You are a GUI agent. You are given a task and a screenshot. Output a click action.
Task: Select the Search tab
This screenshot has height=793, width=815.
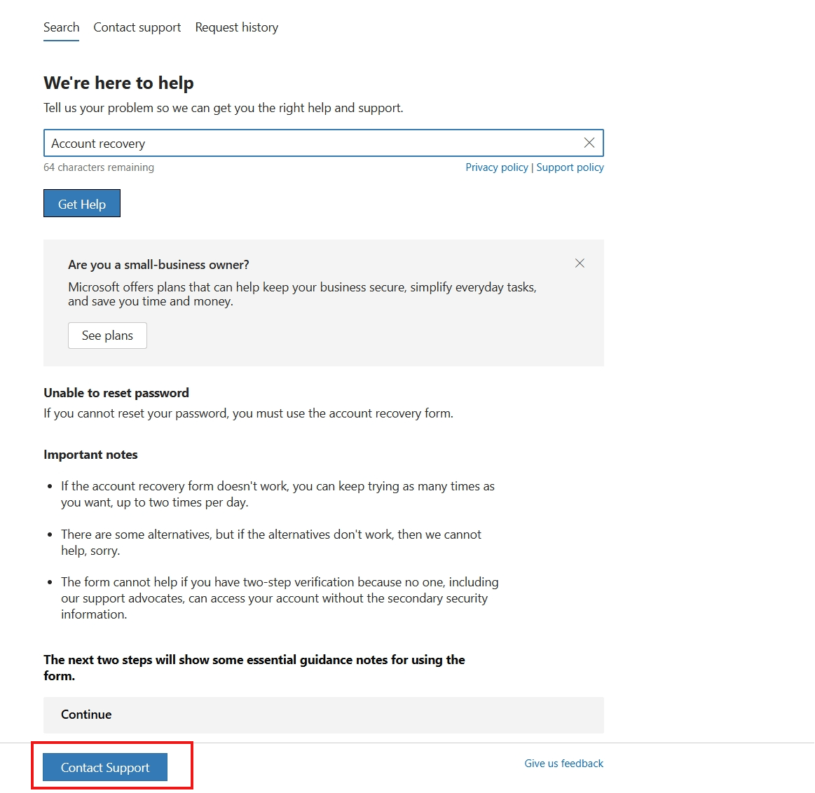pos(61,27)
